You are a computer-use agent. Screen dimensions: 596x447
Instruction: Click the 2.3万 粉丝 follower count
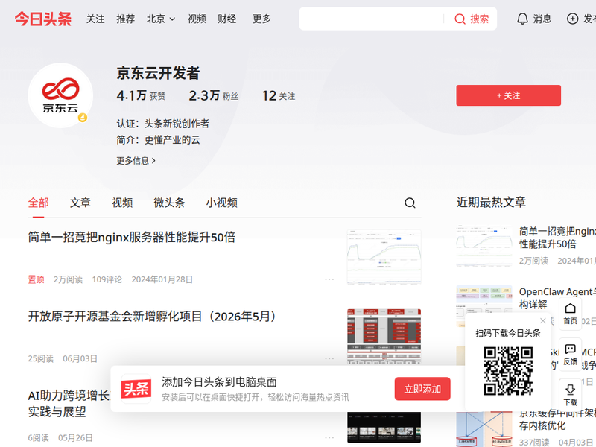coord(214,95)
